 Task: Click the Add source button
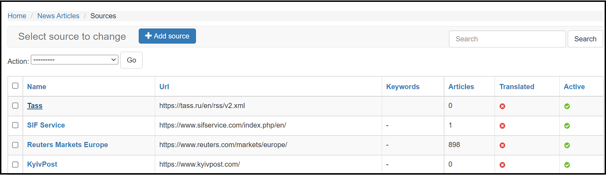click(x=167, y=36)
